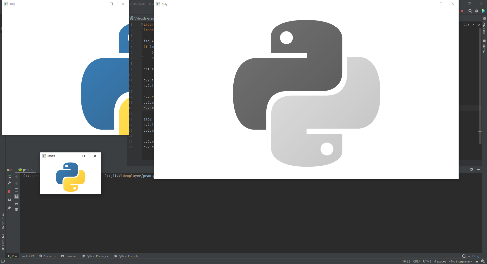487x264 pixels.
Task: Print the console output
Action: click(16, 203)
